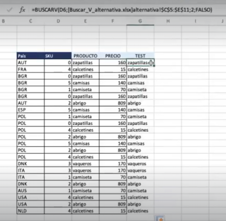Viewport: 226px width, 221px height.
Task: Click inside the formula bar with the BUSCARV formula
Action: 122,10
